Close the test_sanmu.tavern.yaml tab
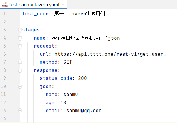This screenshot has width=177, height=123. 63,4
